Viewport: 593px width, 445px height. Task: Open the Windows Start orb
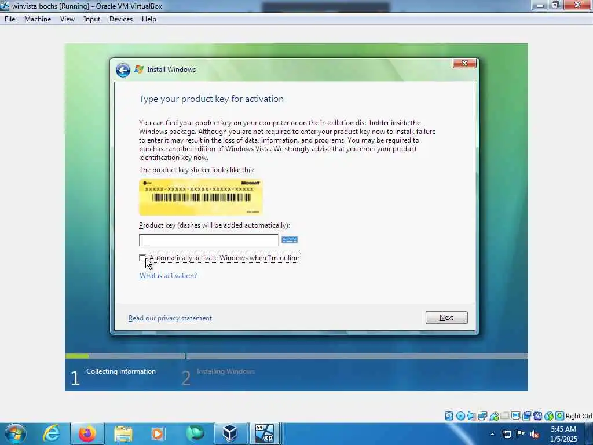(x=16, y=433)
